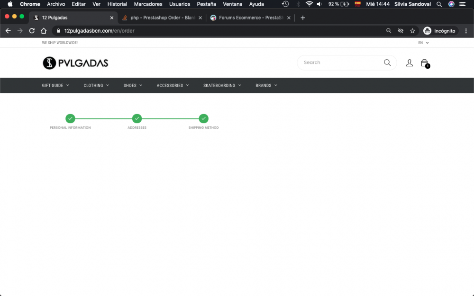Open the Editar menu
The image size is (474, 296).
[x=79, y=4]
